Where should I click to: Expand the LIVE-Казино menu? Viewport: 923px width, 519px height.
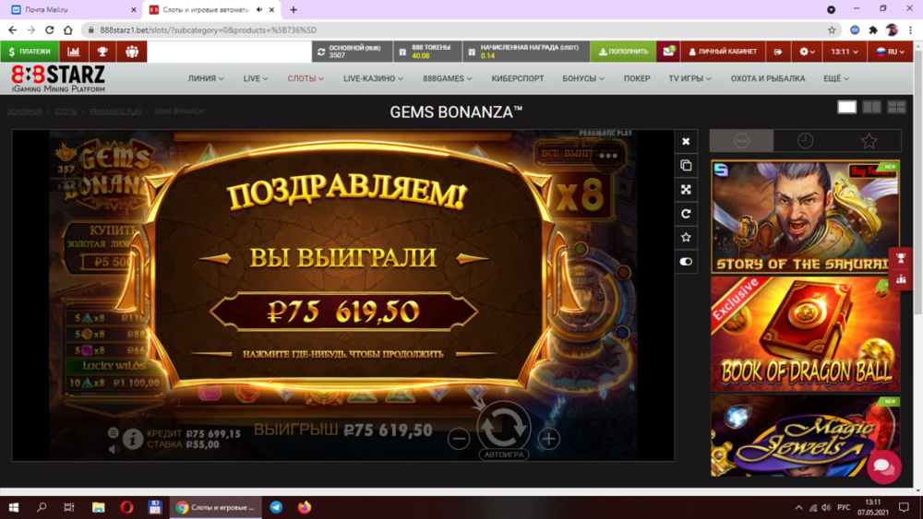pos(373,78)
